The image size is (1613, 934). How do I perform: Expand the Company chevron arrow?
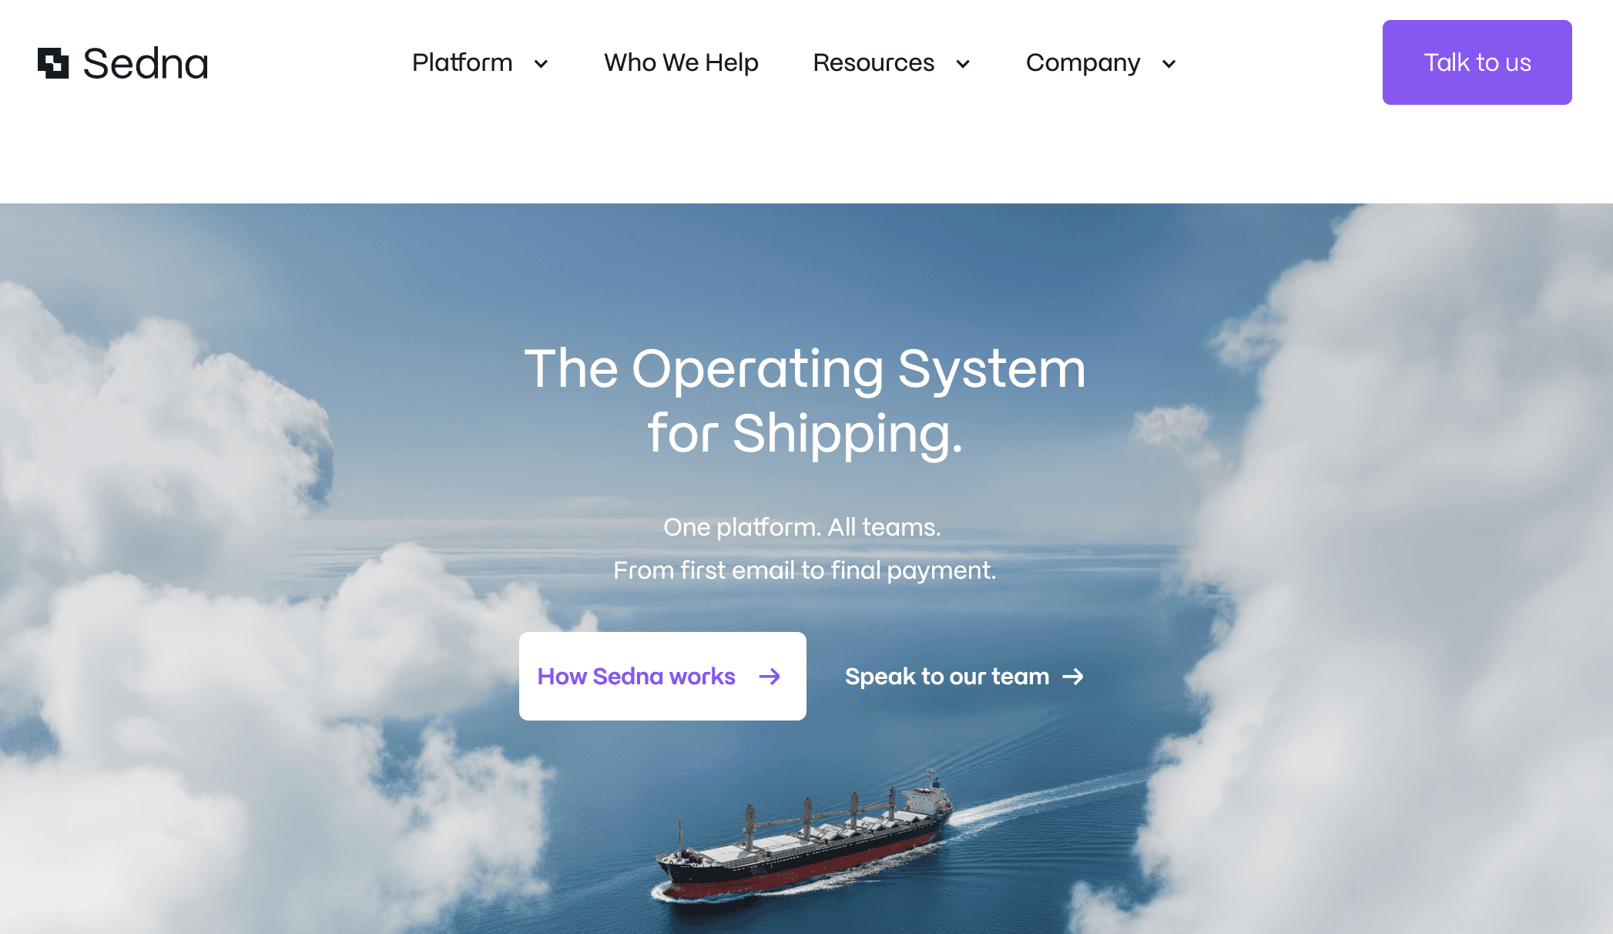click(1169, 64)
